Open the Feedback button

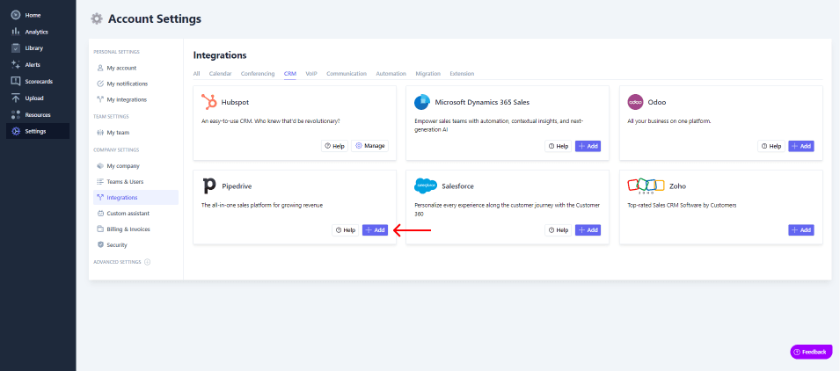tap(811, 352)
